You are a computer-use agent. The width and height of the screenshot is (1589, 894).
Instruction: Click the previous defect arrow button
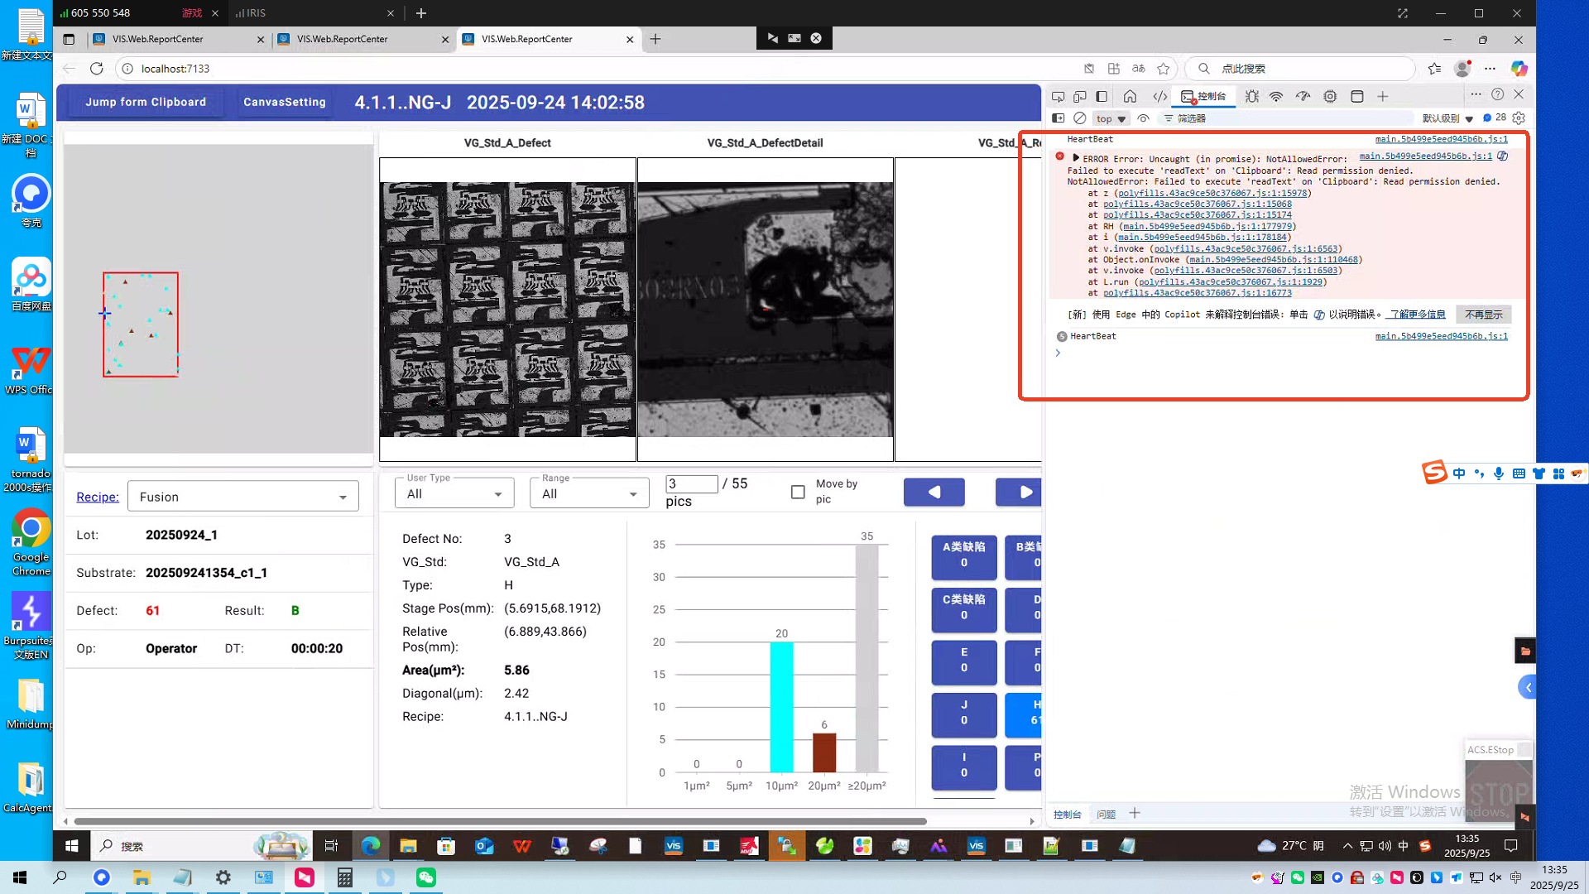pyautogui.click(x=934, y=492)
